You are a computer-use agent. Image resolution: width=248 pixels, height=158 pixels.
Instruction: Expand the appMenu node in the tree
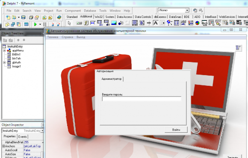coord(4,50)
